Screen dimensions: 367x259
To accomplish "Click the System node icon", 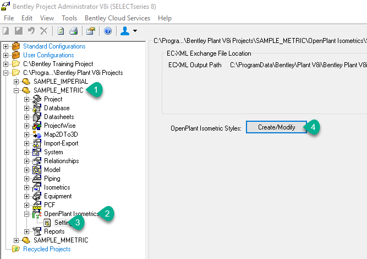I will click(37, 152).
